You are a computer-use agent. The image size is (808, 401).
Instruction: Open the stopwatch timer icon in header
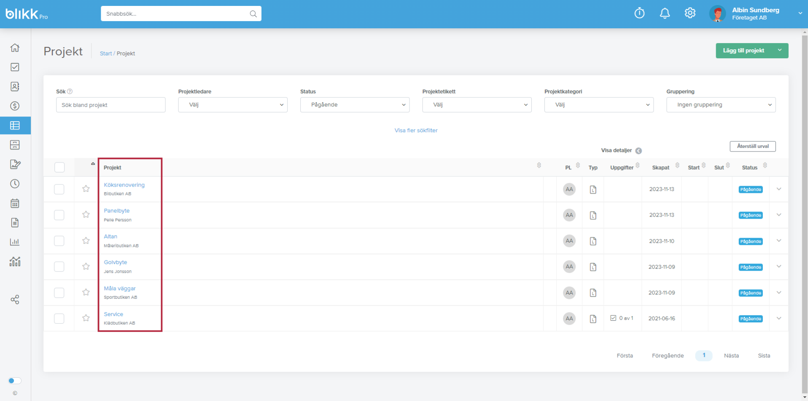(639, 14)
